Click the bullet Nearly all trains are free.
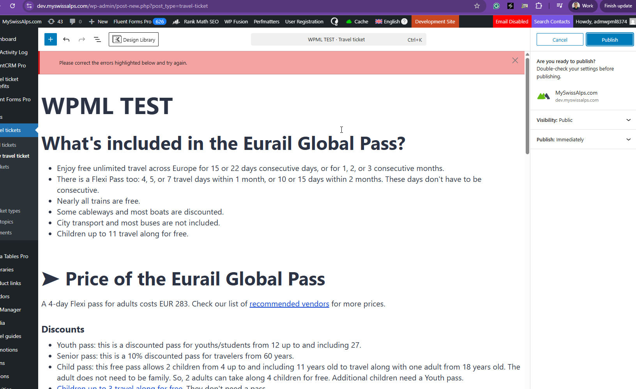 pos(99,201)
